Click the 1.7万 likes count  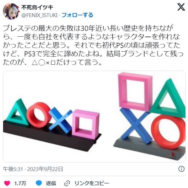coord(20,183)
